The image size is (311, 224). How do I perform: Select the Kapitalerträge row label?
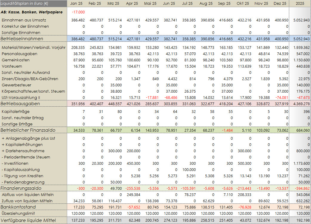click(13, 111)
